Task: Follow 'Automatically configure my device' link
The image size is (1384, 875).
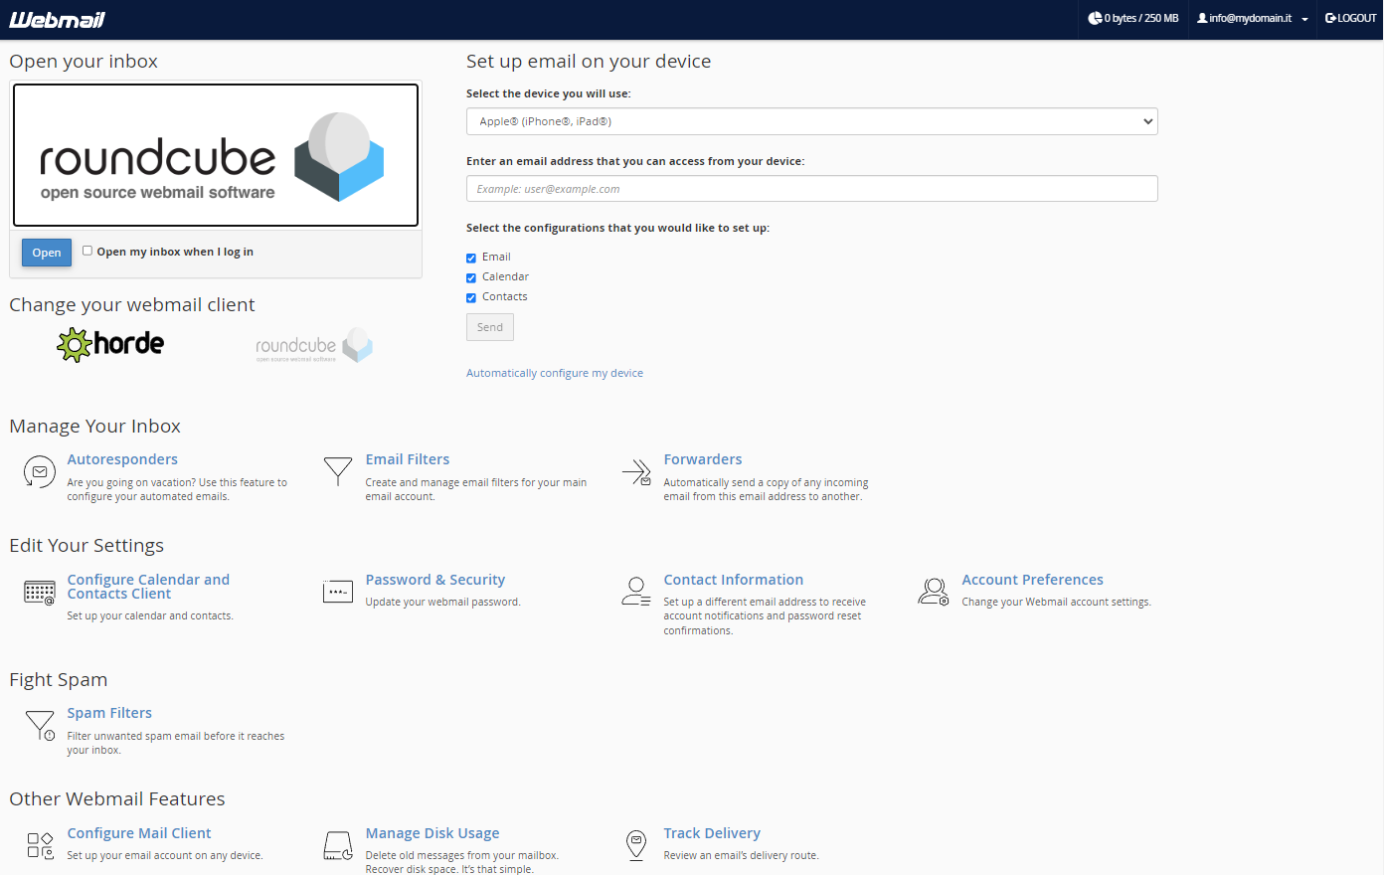Action: [x=554, y=373]
